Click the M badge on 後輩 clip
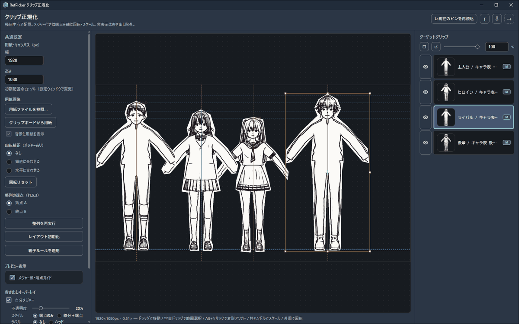519x324 pixels. [x=506, y=142]
